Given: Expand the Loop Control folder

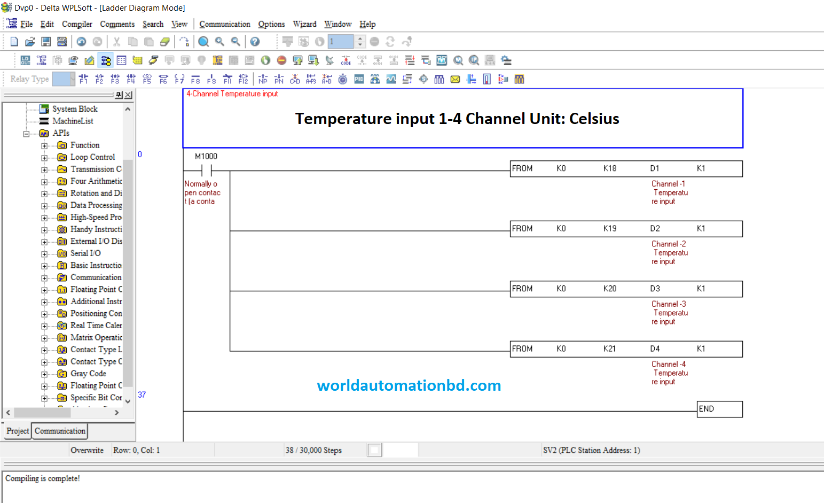Looking at the screenshot, I should point(44,158).
